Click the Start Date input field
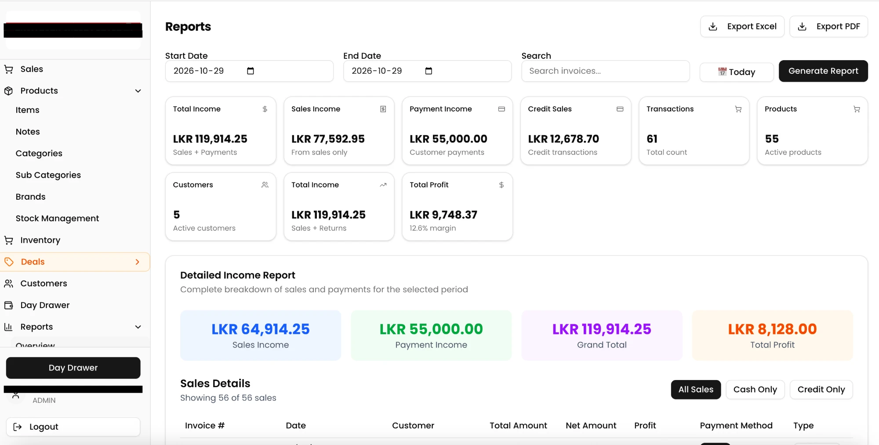The image size is (879, 445). click(x=249, y=71)
